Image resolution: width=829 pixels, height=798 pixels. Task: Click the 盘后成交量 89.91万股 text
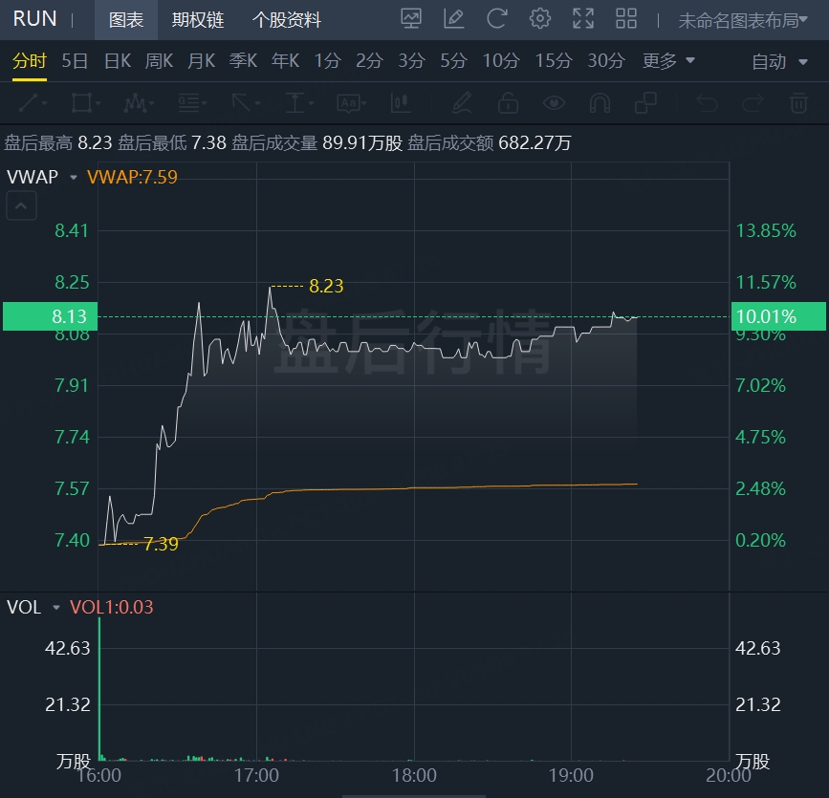(x=316, y=142)
